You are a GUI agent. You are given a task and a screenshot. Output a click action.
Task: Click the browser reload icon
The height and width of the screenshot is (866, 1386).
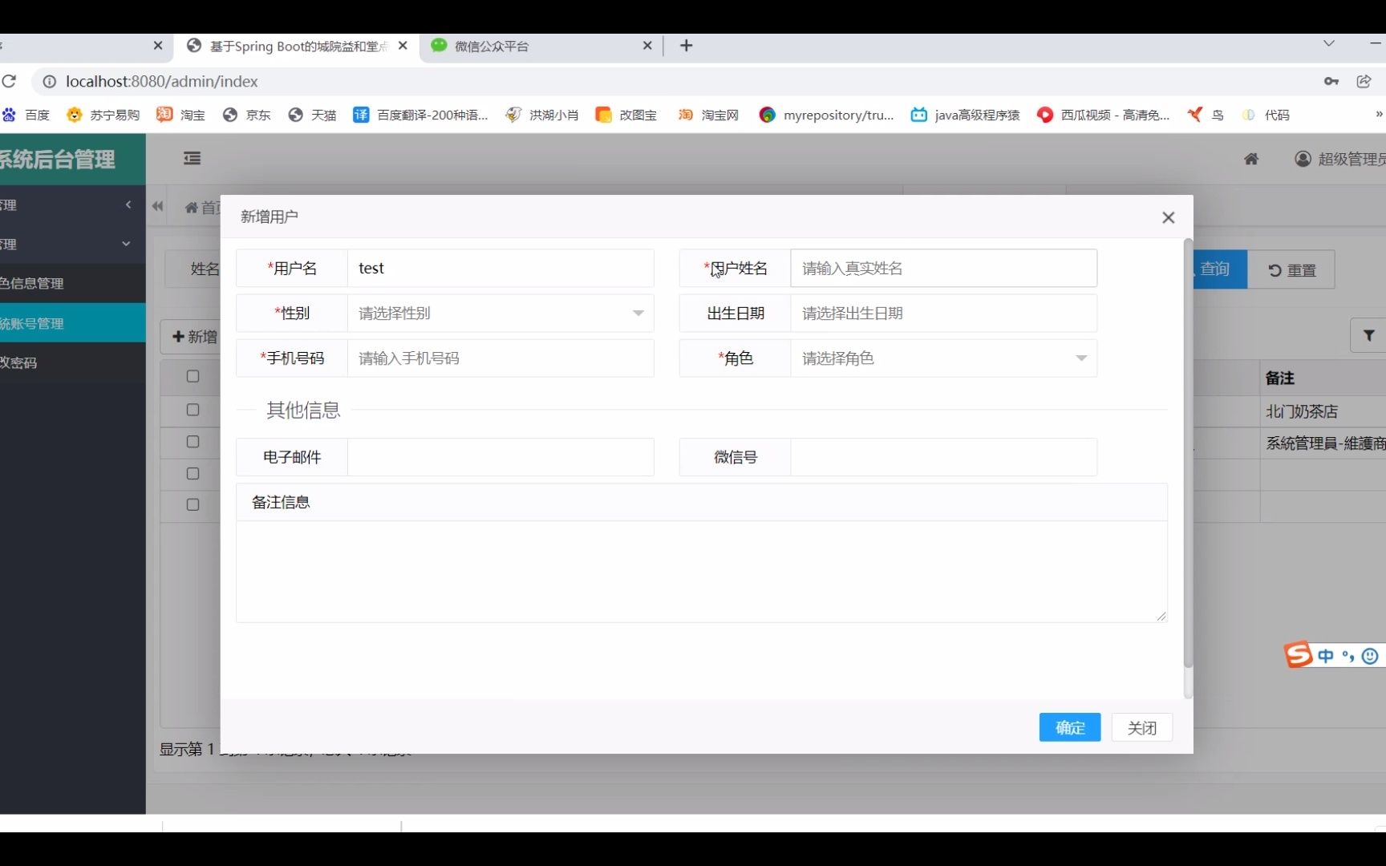10,81
